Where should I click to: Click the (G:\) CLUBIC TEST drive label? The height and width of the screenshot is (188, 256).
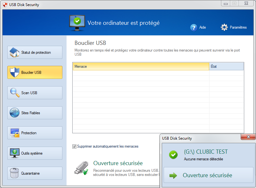click(x=206, y=152)
